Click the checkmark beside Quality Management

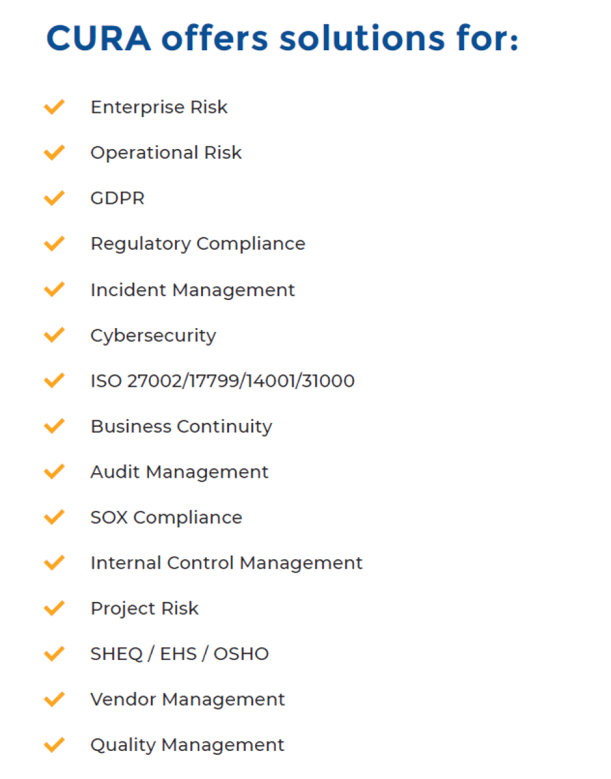click(55, 745)
